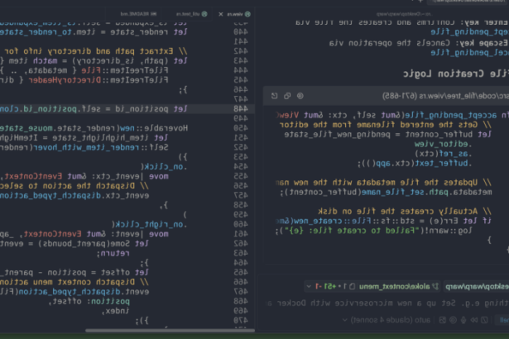The image size is (509, 339).
Task: Click the Desktop/warp/warp directory chip
Action: coord(477,286)
